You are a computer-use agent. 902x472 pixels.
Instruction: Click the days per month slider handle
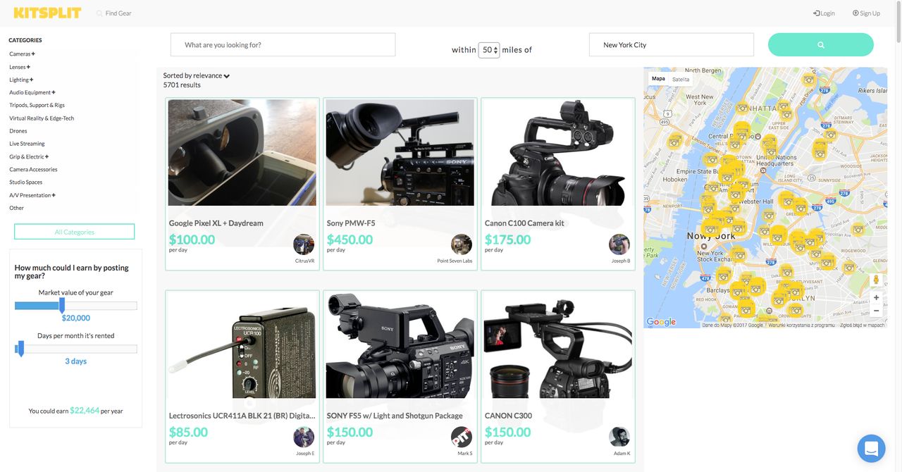tap(20, 349)
